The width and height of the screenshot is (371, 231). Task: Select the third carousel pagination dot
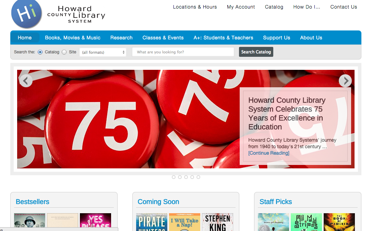[x=186, y=177]
